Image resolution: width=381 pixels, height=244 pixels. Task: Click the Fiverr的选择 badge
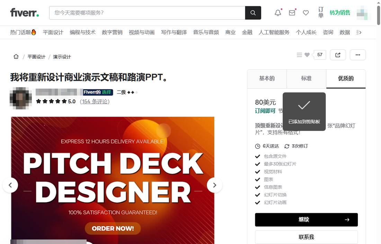(x=97, y=92)
